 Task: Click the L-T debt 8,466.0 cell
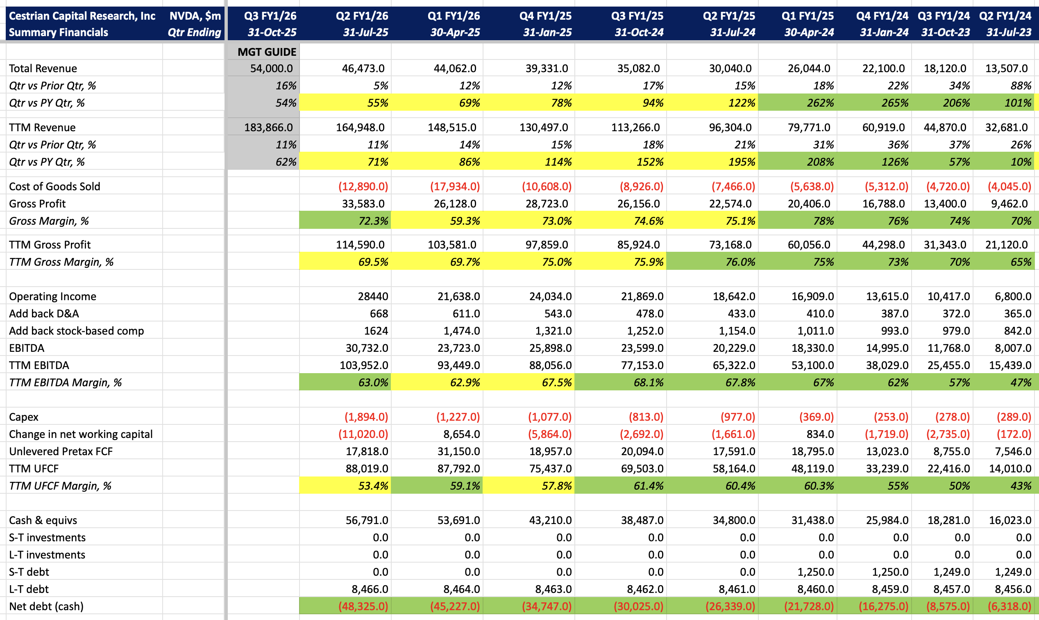click(370, 589)
